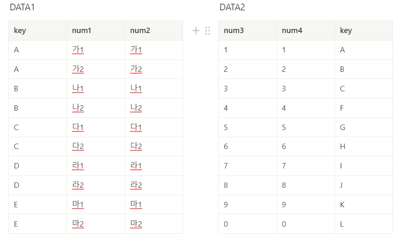Select the cell containing 마2 in num2

(136, 224)
